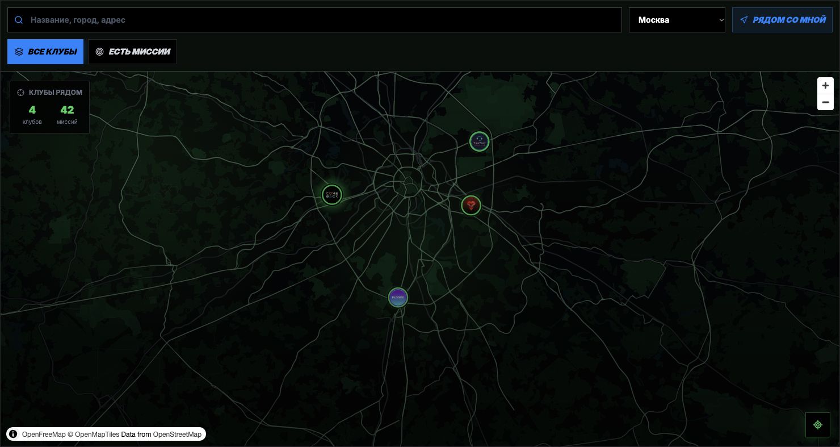840x447 pixels.
Task: Open the OpenStreetMap attribution link
Action: click(x=177, y=435)
